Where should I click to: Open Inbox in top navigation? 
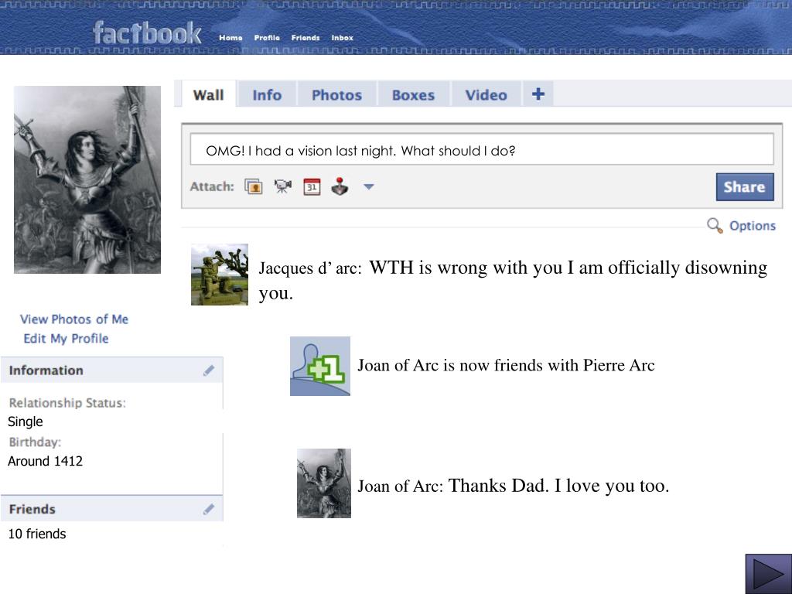[342, 38]
